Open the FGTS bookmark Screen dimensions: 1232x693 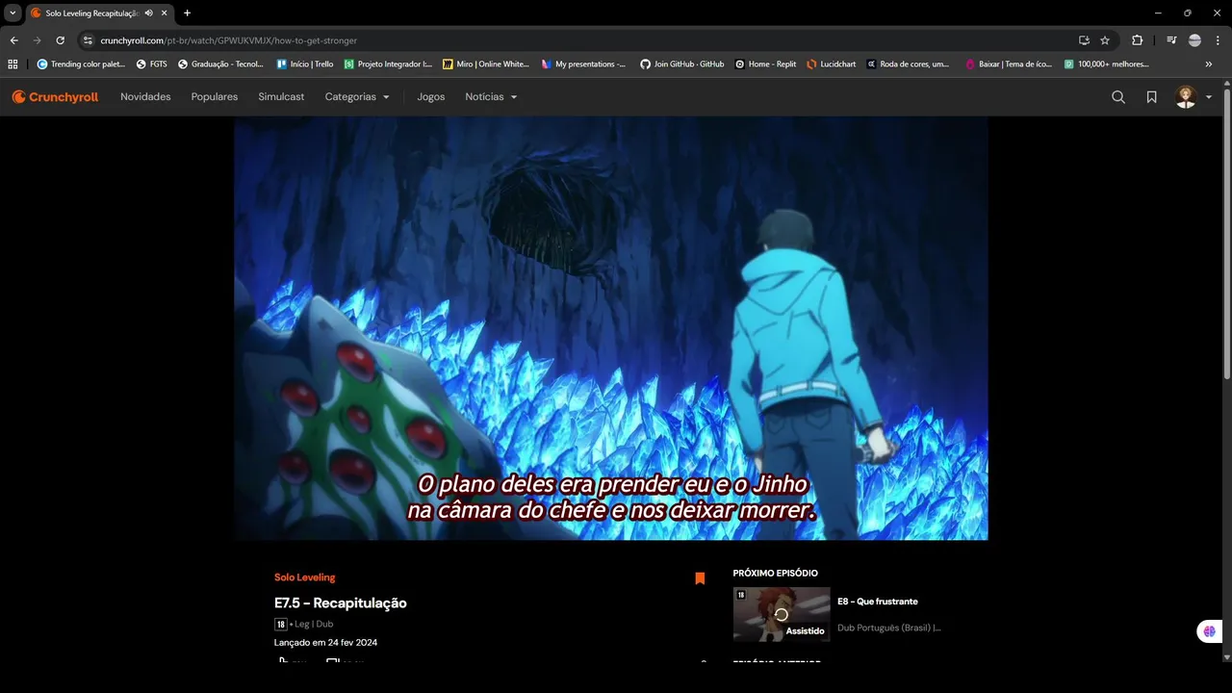click(152, 64)
